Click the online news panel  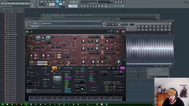[116, 6]
